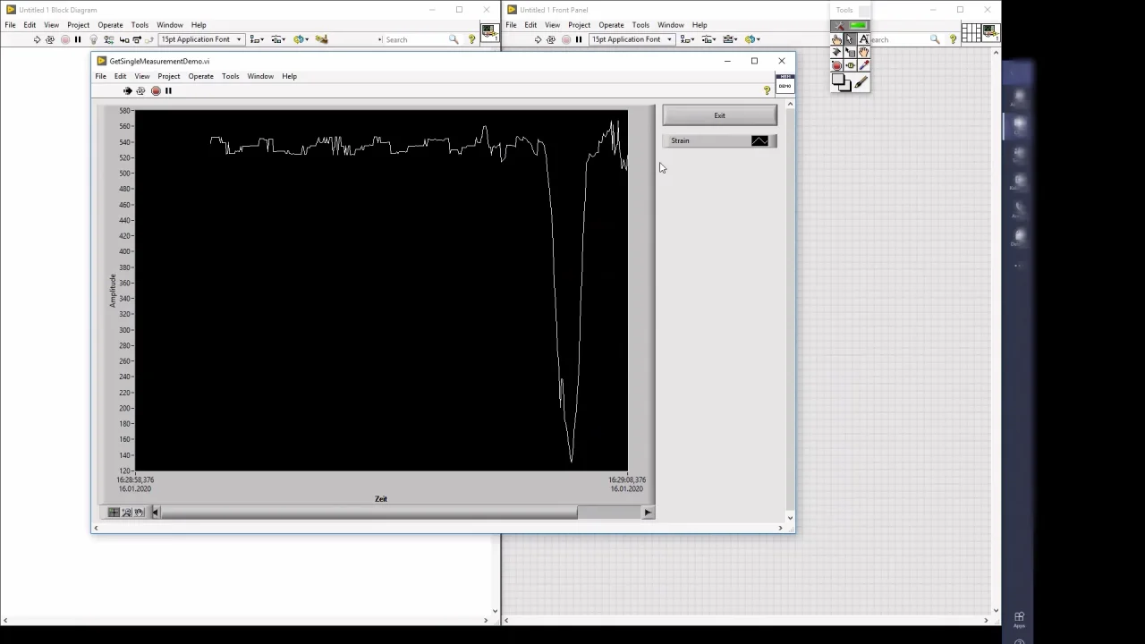The height and width of the screenshot is (644, 1145).
Task: Click graph horizontal scrollbar thumb
Action: pos(369,512)
